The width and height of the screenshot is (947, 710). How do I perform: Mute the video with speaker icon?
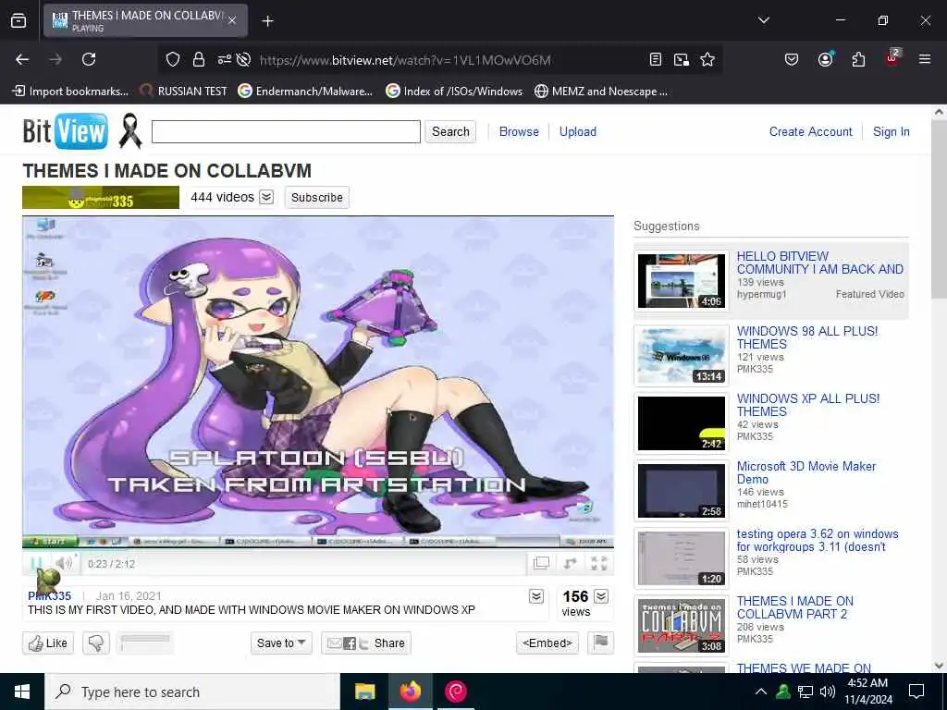(x=64, y=563)
